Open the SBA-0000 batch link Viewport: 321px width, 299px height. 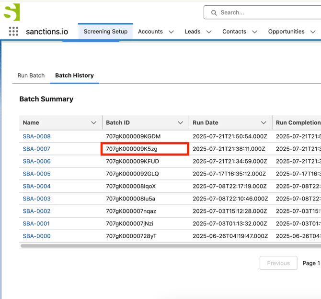click(36, 236)
